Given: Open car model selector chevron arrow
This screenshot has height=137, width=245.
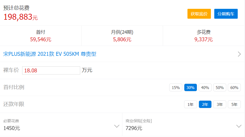Looking at the screenshot, I should 239,54.
